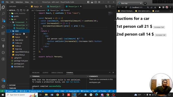Open the Search view in activity bar
The image size is (173, 97).
pos(3,14)
